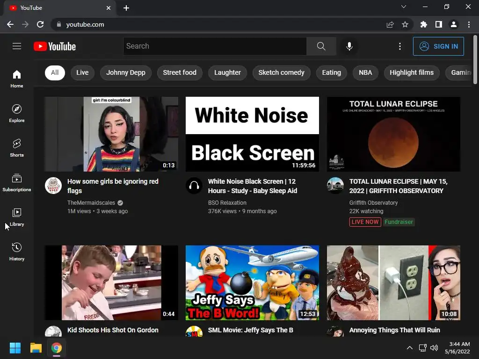Bookmark this tab with star icon
This screenshot has width=479, height=359.
[x=405, y=24]
